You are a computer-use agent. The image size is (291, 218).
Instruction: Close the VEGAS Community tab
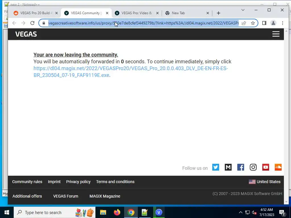click(107, 13)
